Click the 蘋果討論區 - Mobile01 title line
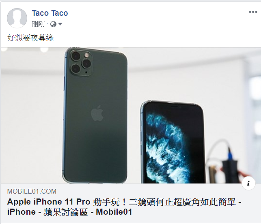The image size is (261, 224). pyautogui.click(x=88, y=212)
